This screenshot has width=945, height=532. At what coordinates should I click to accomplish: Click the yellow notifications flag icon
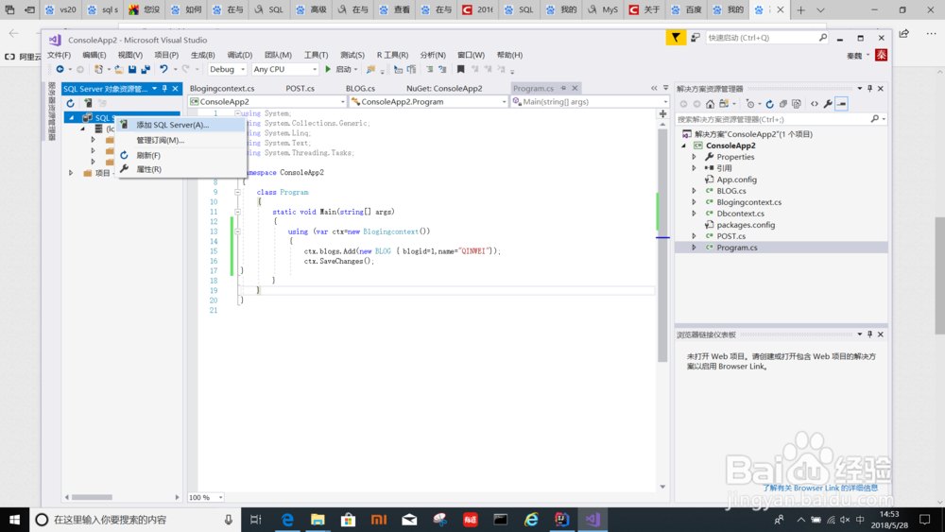point(676,38)
